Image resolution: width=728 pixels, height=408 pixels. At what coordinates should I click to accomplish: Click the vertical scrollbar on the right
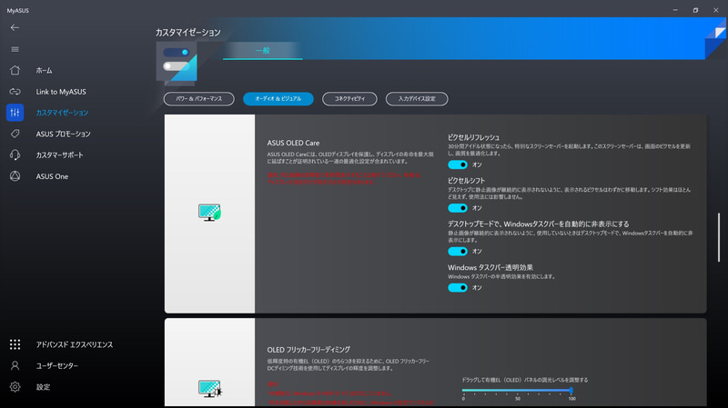[x=719, y=237]
